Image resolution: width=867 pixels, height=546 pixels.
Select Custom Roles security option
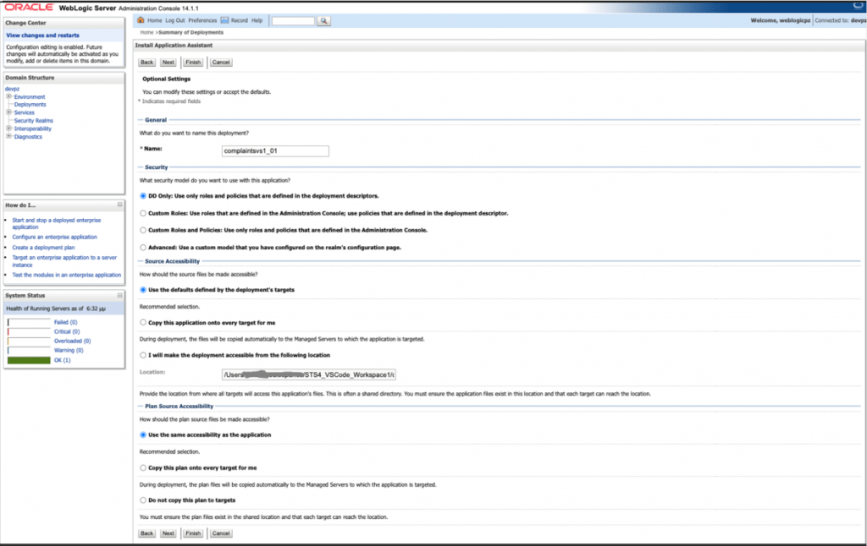(x=143, y=213)
